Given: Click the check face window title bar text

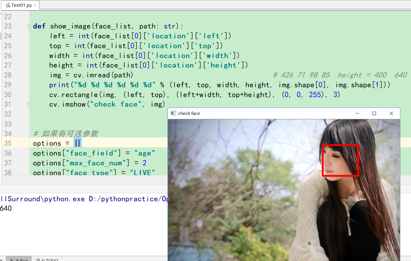Looking at the screenshot, I should pos(189,113).
